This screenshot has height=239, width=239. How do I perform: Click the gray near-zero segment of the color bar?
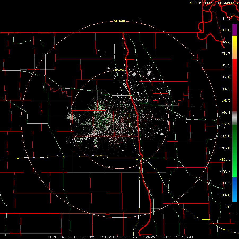[234, 118]
